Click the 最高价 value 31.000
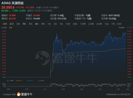Screen dimensions: 133x98 (12, 15)
